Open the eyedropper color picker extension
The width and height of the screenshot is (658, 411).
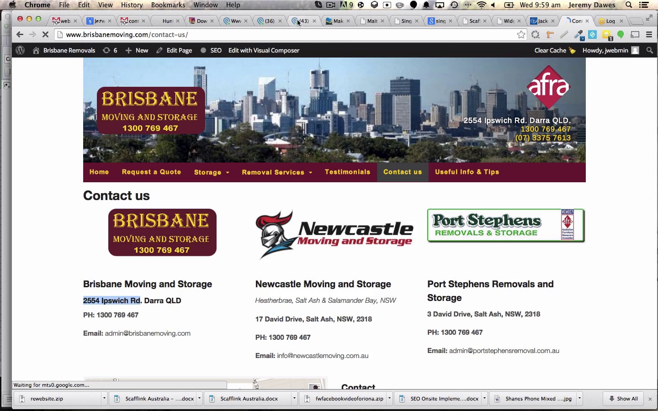tap(578, 35)
